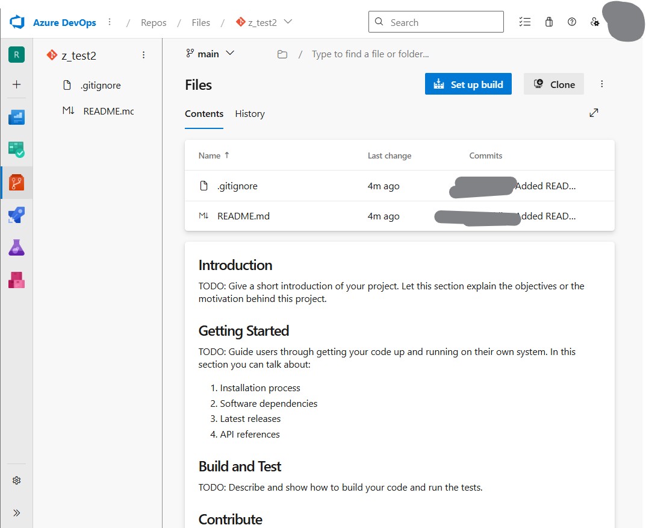Go to Repos breadcrumb
The width and height of the screenshot is (646, 528).
coord(154,23)
